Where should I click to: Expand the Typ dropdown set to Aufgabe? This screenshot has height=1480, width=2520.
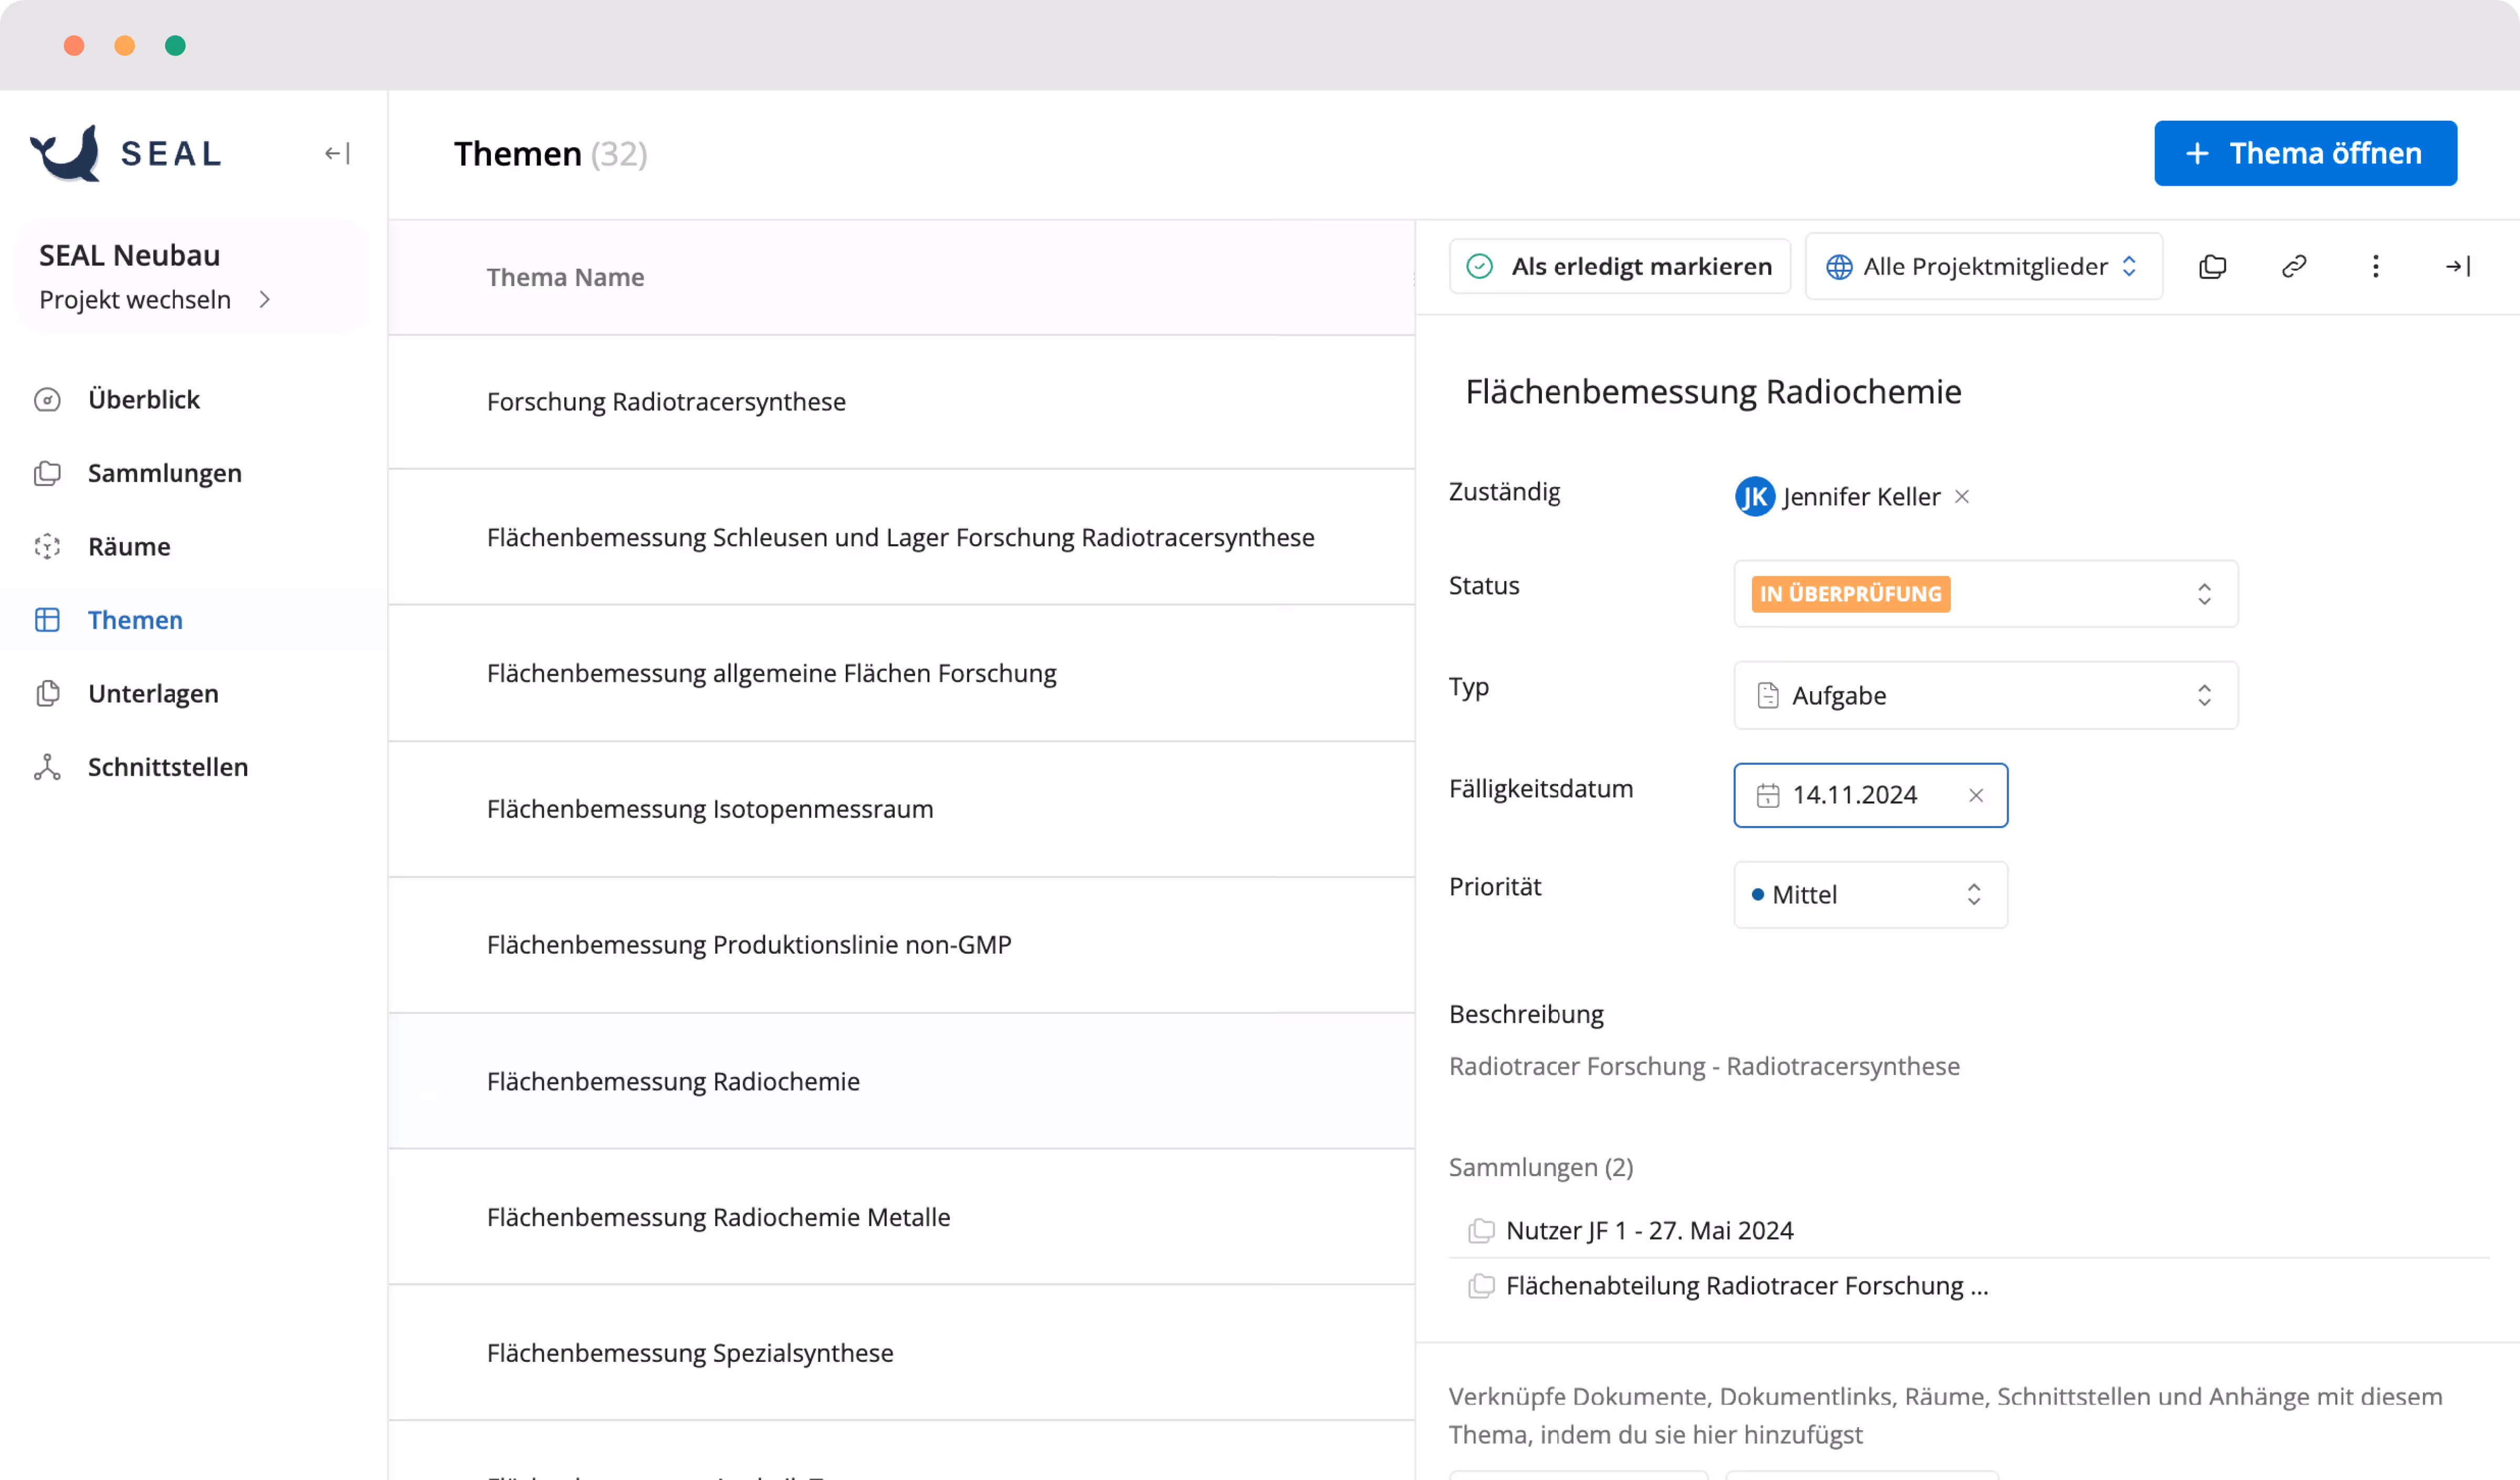coord(1985,695)
